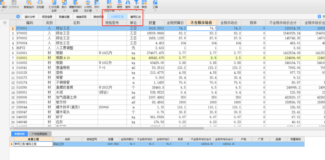Click the 查找 search icon

[128, 5]
